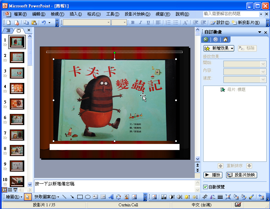The width and height of the screenshot is (270, 209).
Task: Close the slide thumbnail pane
Action: tap(29, 30)
